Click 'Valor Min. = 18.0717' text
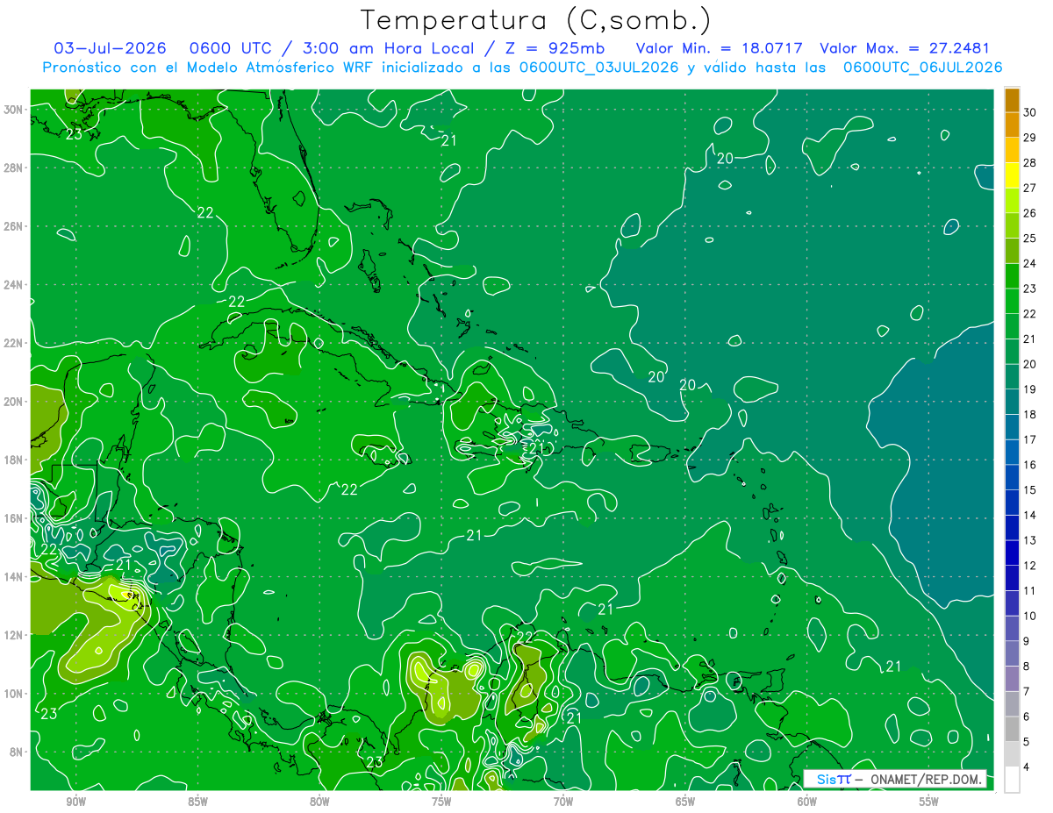The height and width of the screenshot is (813, 1053). (x=719, y=48)
